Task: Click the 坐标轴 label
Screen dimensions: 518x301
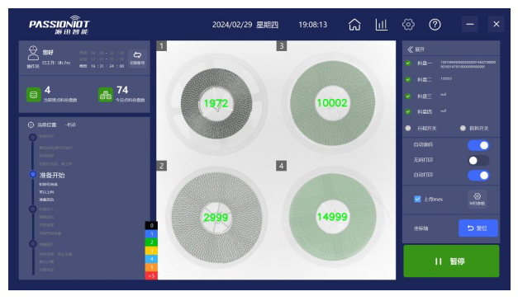Action: tap(421, 228)
